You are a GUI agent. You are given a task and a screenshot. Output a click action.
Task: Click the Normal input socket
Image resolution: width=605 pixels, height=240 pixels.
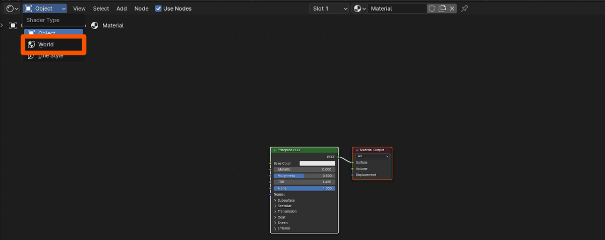tap(271, 194)
